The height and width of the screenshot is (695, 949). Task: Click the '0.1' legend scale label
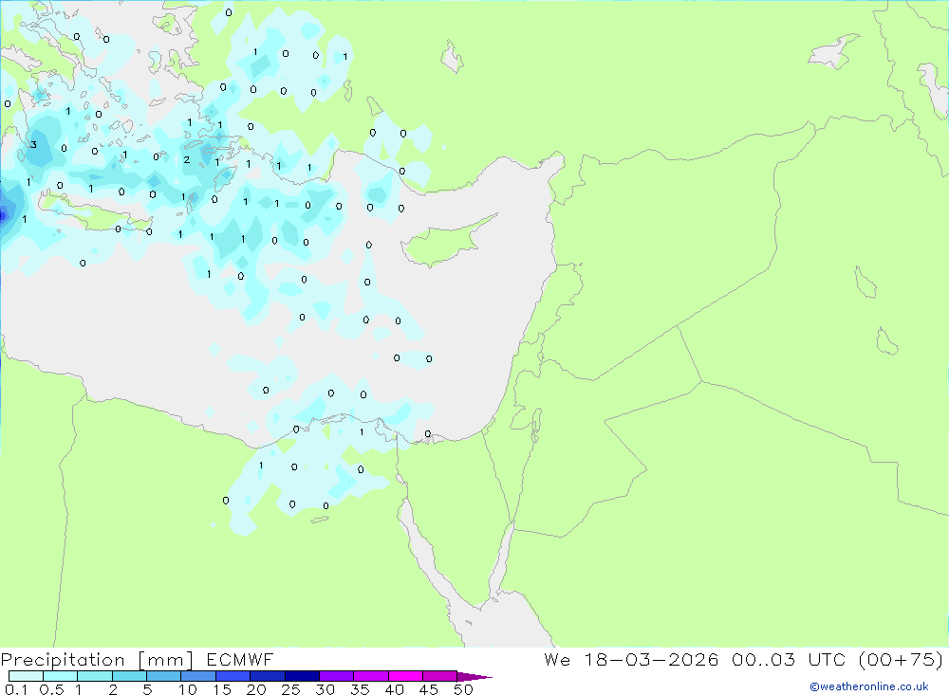pyautogui.click(x=16, y=689)
